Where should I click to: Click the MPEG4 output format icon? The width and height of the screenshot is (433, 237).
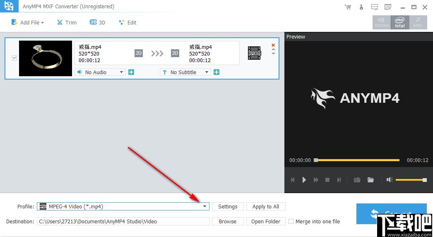tap(254, 53)
